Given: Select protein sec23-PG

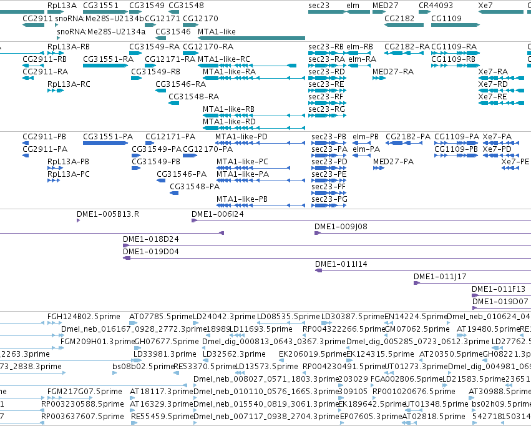Looking at the screenshot, I should pos(329,199).
